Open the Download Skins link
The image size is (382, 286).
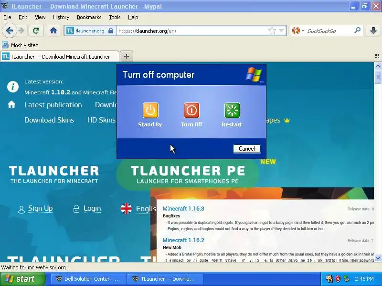point(49,120)
